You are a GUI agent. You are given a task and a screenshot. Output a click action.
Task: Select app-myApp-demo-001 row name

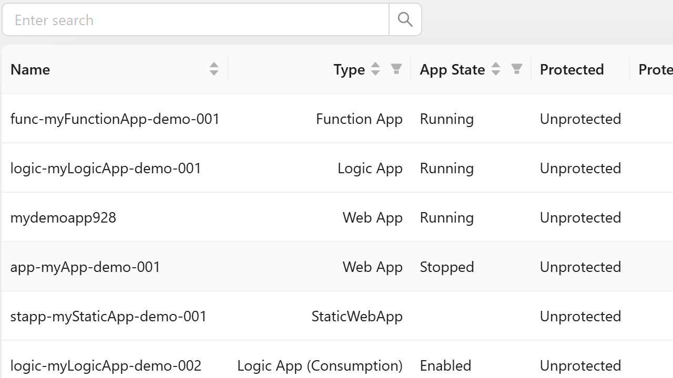(x=85, y=267)
